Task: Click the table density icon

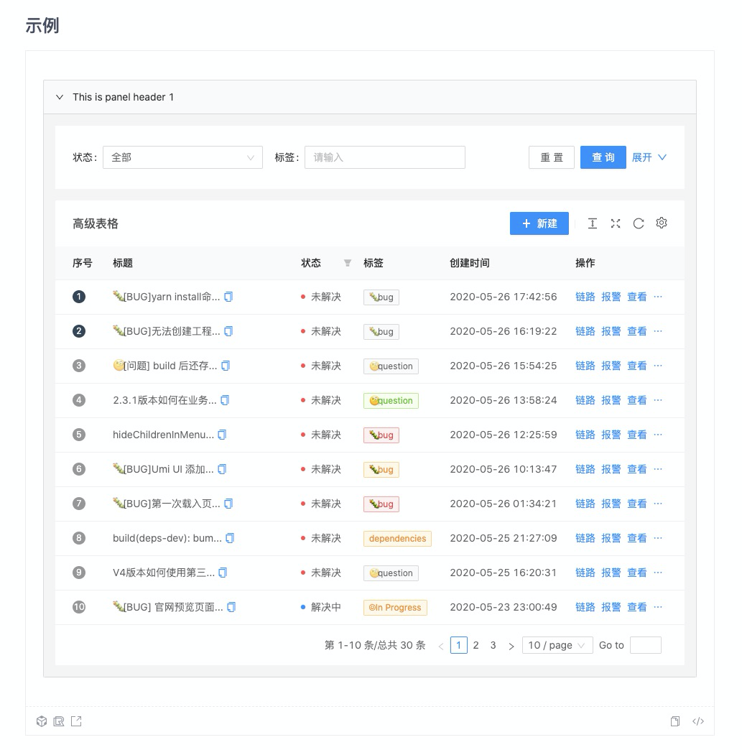Action: point(593,223)
